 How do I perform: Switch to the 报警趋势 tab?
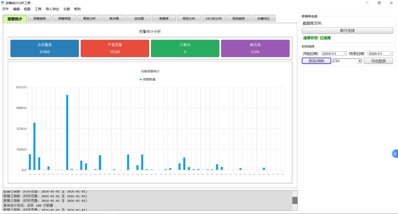[x=40, y=18]
